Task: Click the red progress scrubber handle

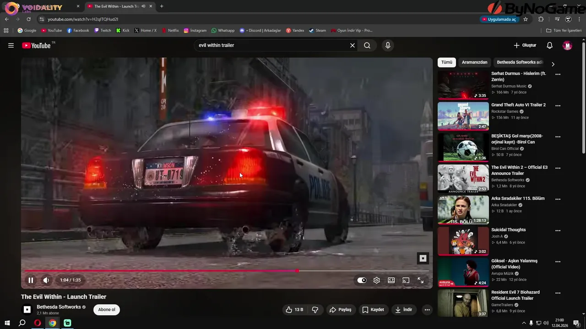Action: click(297, 271)
